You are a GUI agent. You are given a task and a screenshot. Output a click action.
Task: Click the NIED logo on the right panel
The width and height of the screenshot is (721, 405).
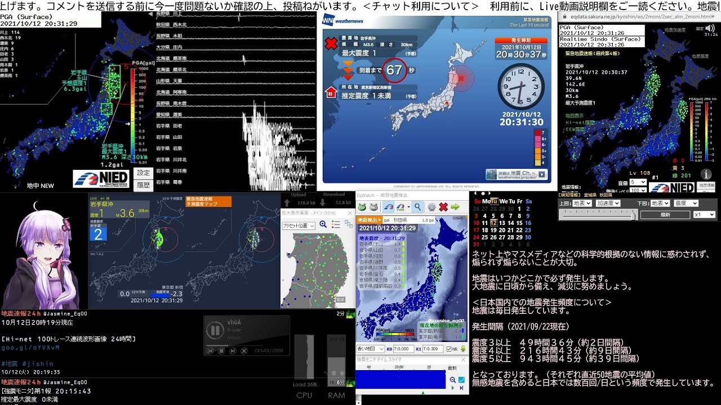[x=673, y=187]
